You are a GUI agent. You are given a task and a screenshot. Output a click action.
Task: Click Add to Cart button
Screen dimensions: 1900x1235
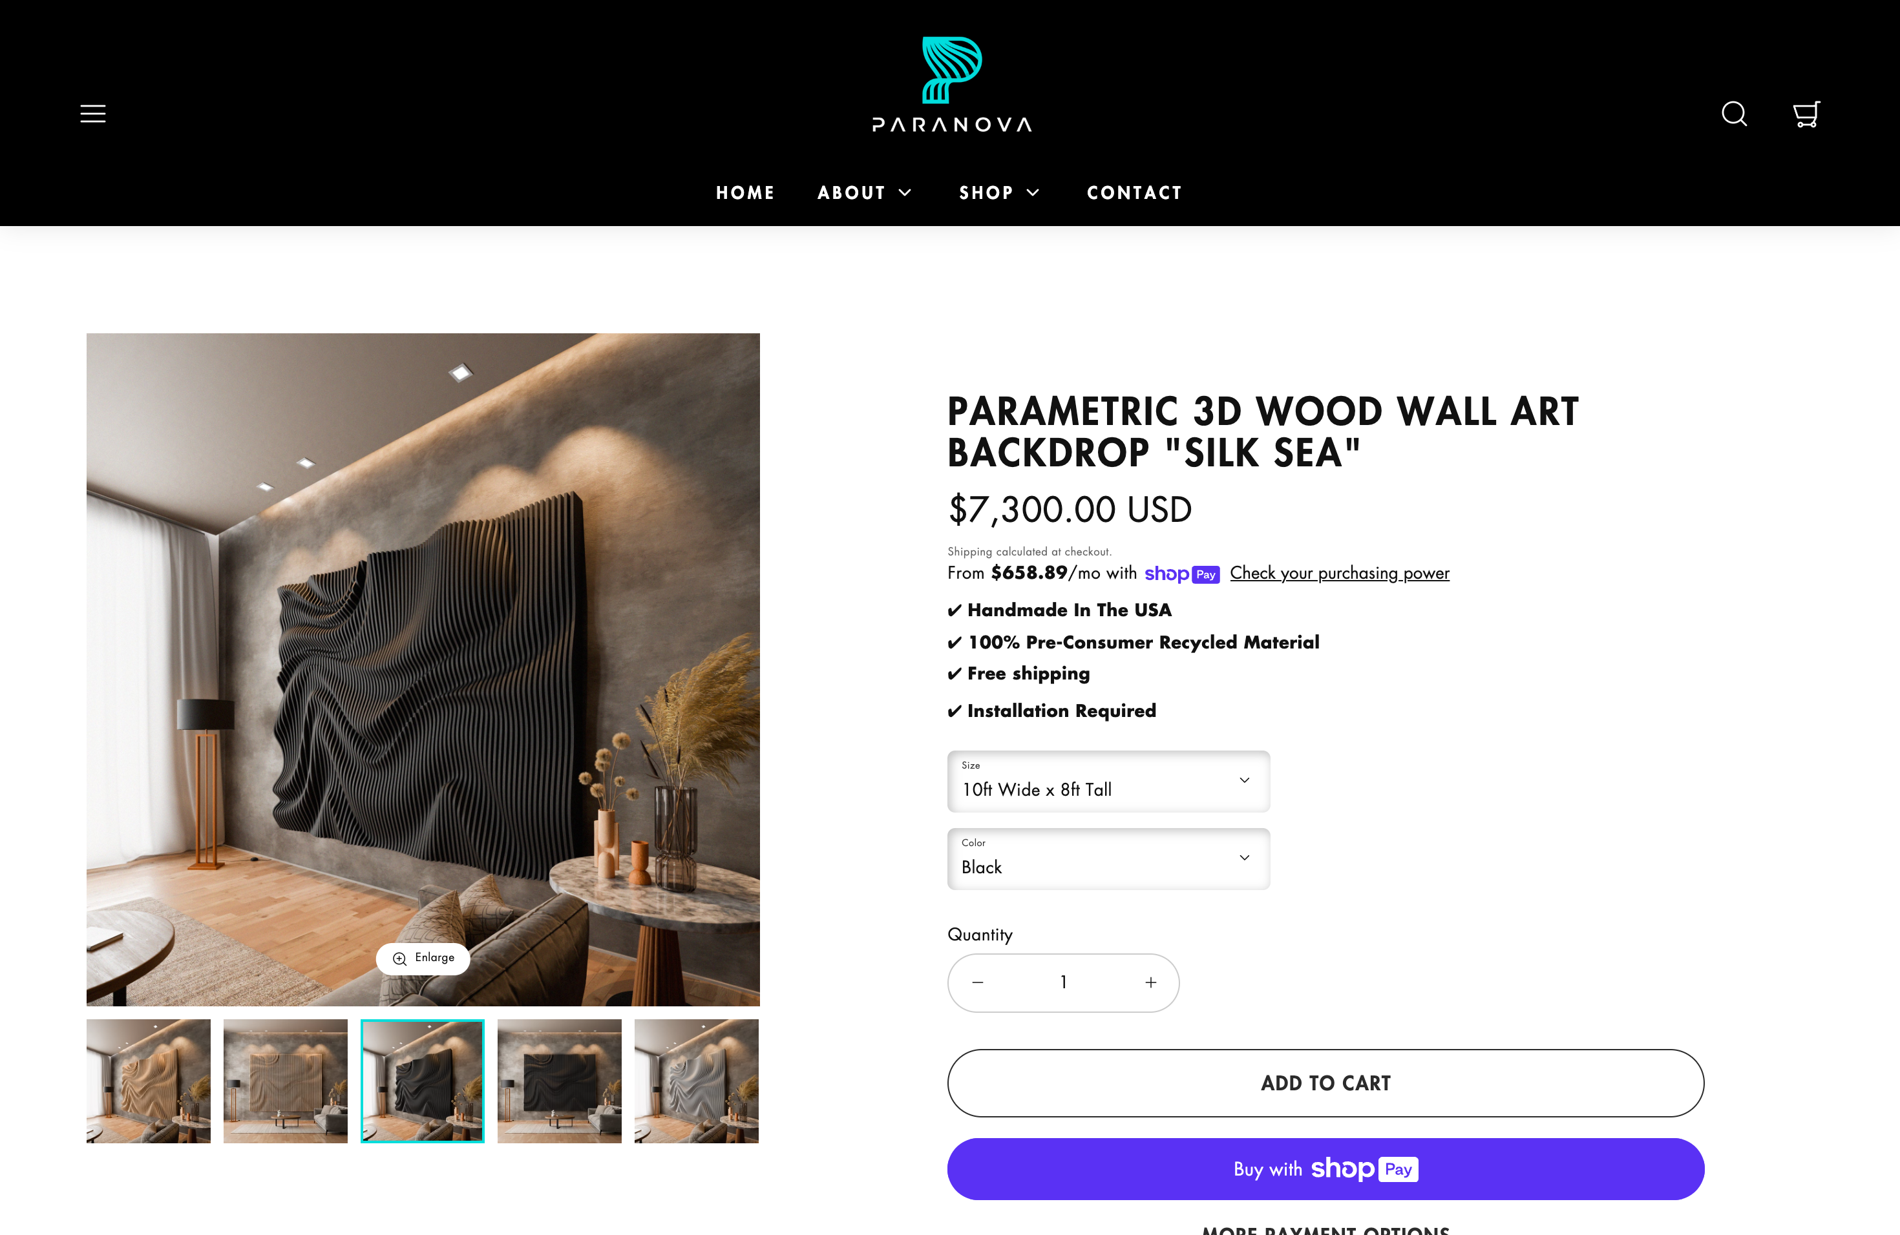click(x=1325, y=1083)
